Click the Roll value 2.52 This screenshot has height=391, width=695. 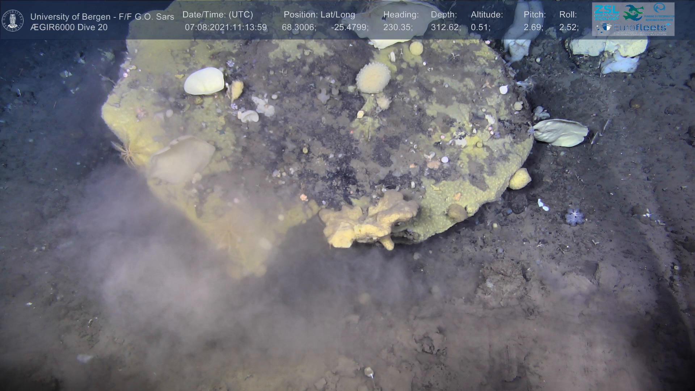point(569,28)
